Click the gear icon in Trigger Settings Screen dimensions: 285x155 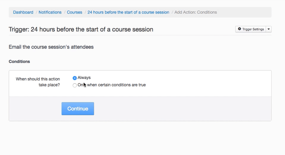[240, 29]
